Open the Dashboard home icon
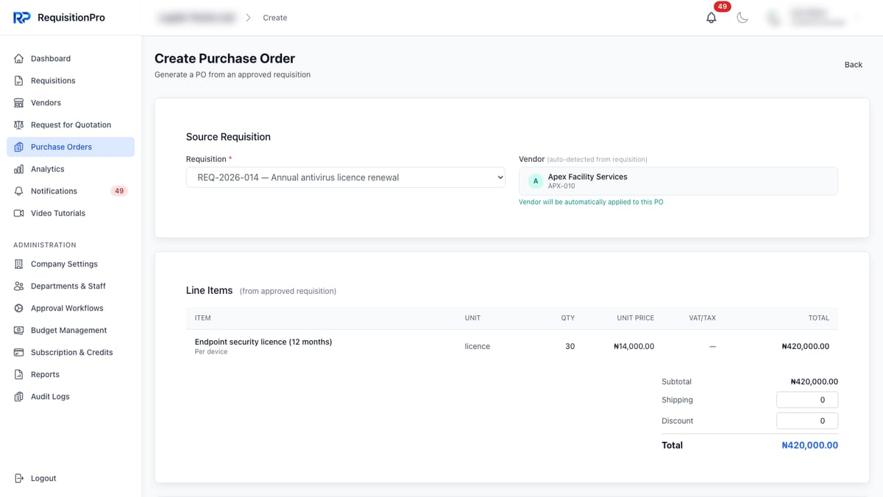883x497 pixels. 19,59
